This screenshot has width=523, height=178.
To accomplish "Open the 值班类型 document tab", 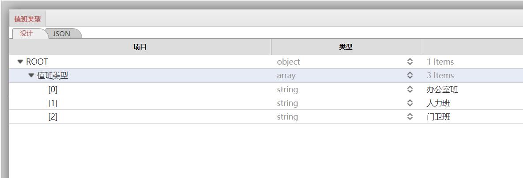I will [x=27, y=19].
